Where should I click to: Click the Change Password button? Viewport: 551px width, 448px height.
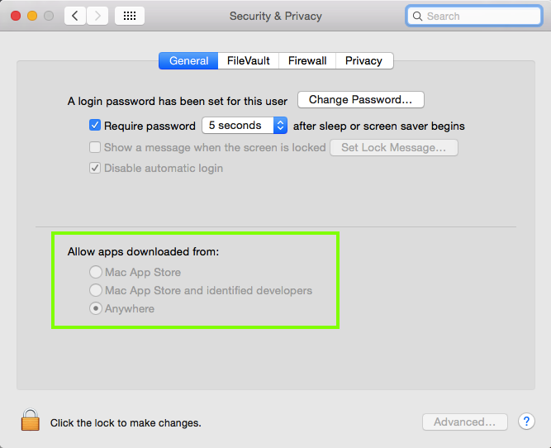(x=360, y=100)
